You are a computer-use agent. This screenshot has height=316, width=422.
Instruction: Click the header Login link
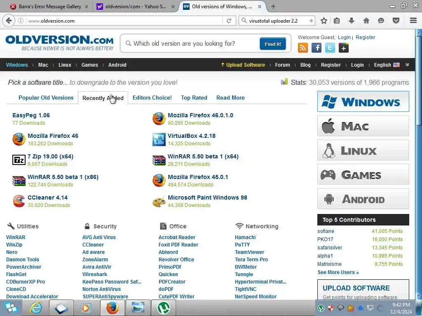(x=344, y=37)
